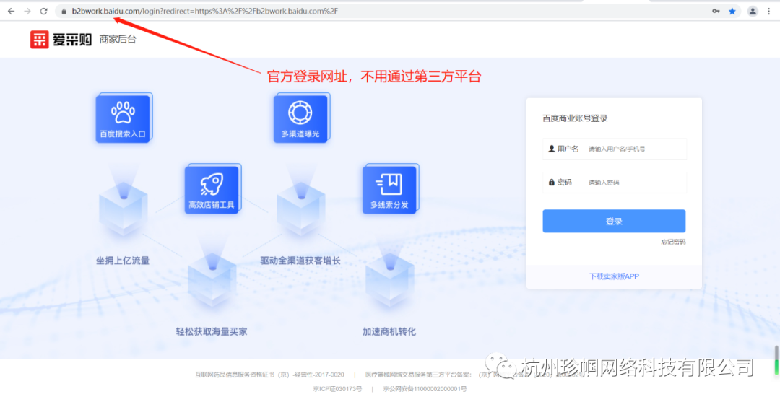Click the address bar URL
Image resolution: width=780 pixels, height=402 pixels.
(205, 11)
